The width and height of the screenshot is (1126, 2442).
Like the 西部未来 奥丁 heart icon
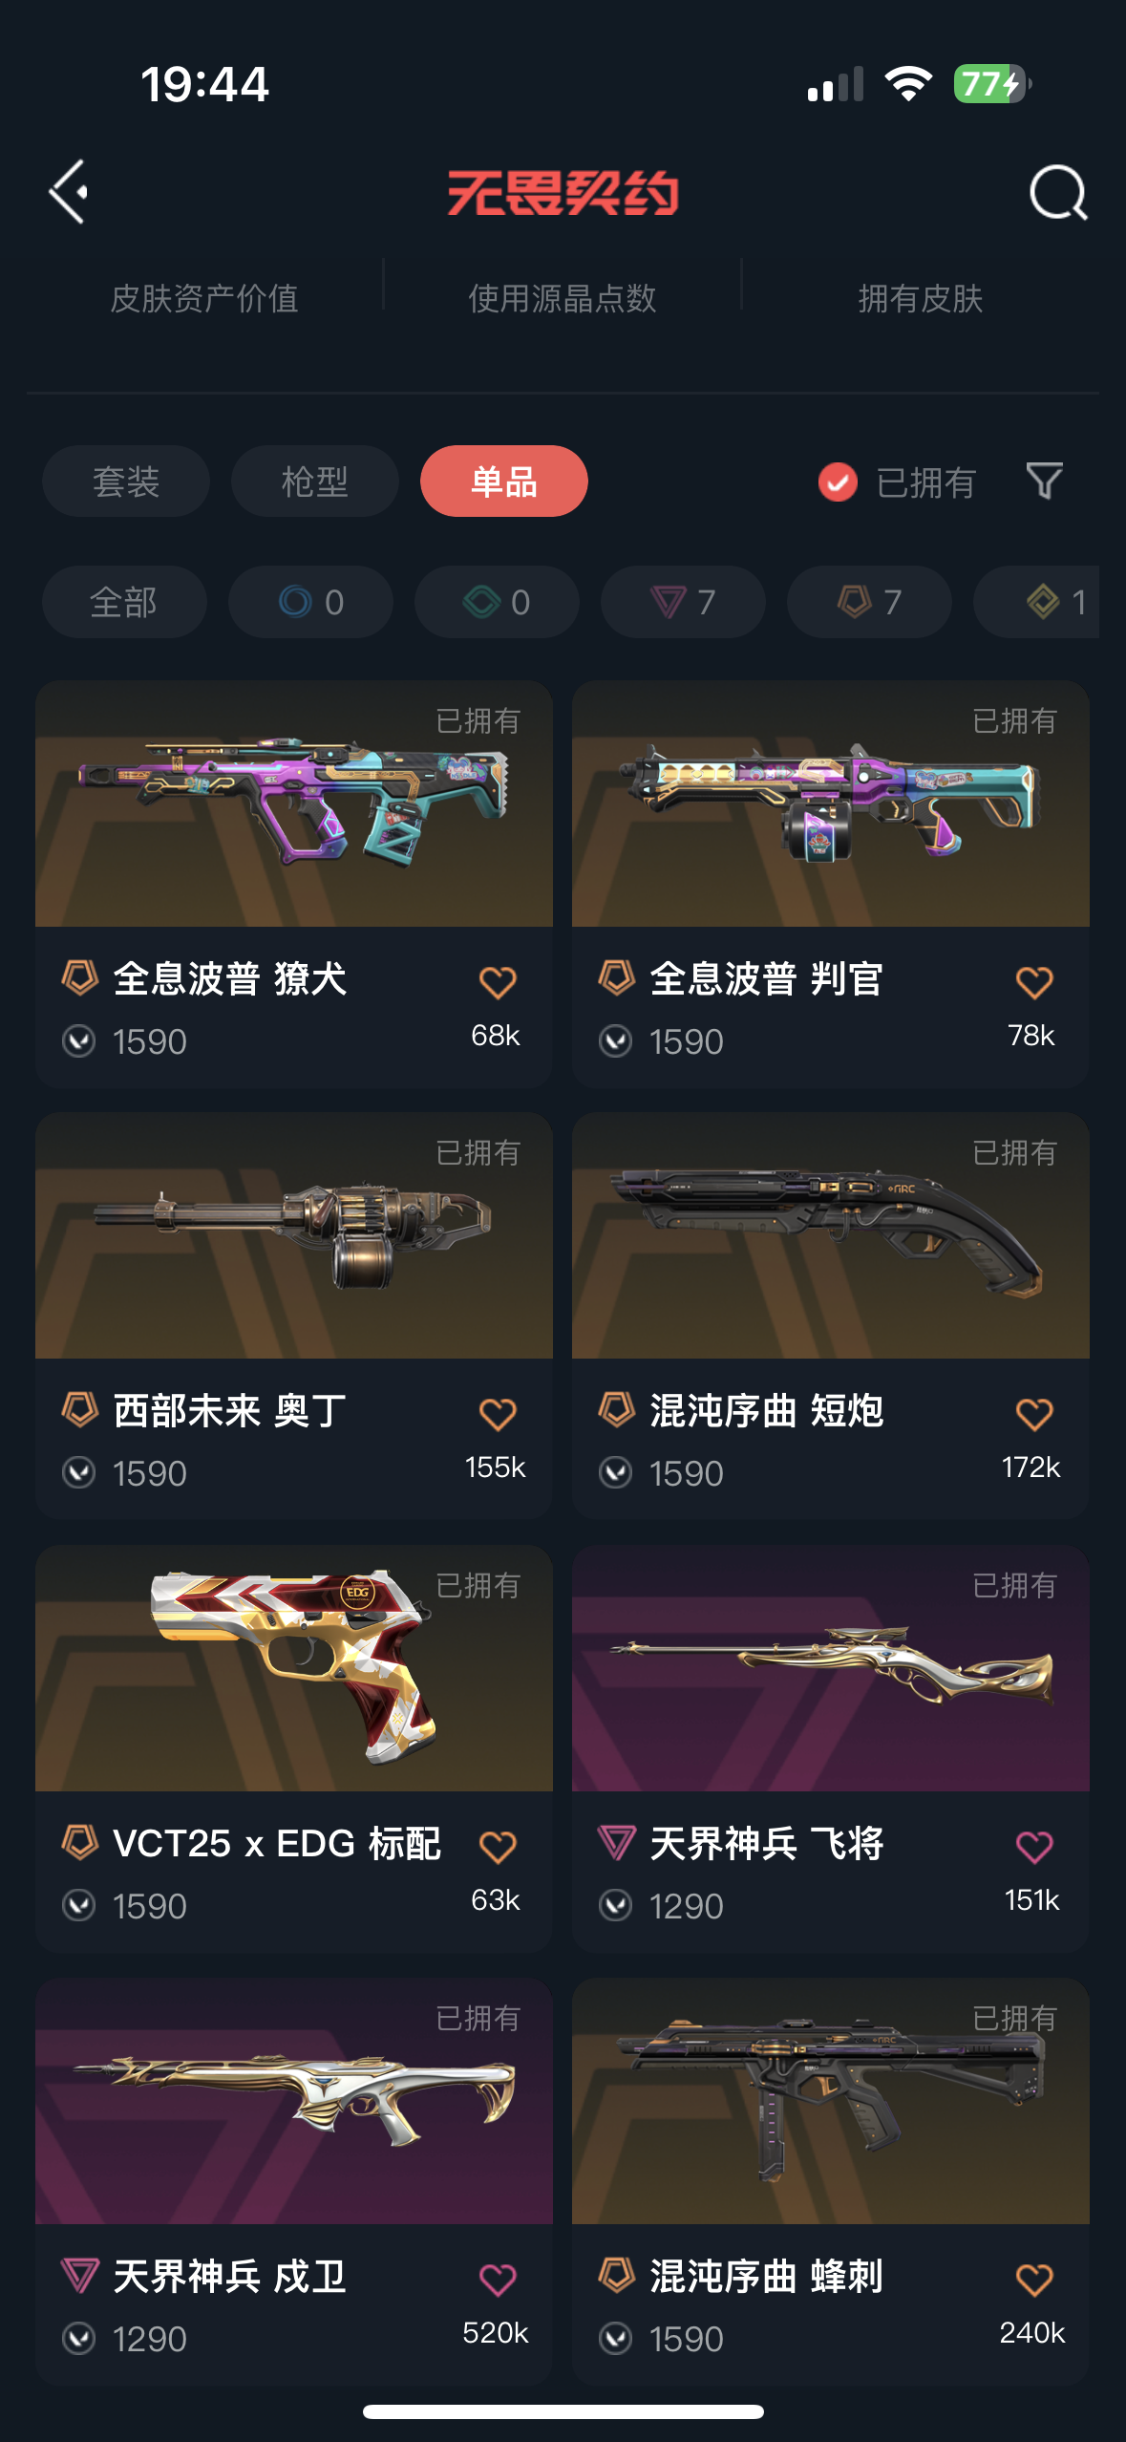pos(498,1414)
